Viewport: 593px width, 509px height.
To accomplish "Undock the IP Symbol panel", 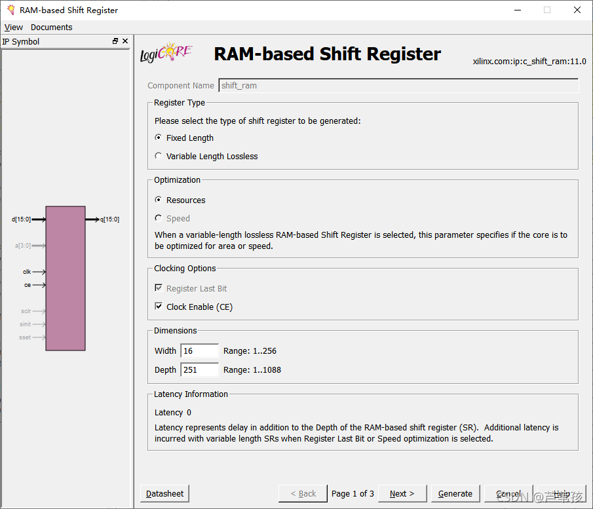I will (115, 41).
